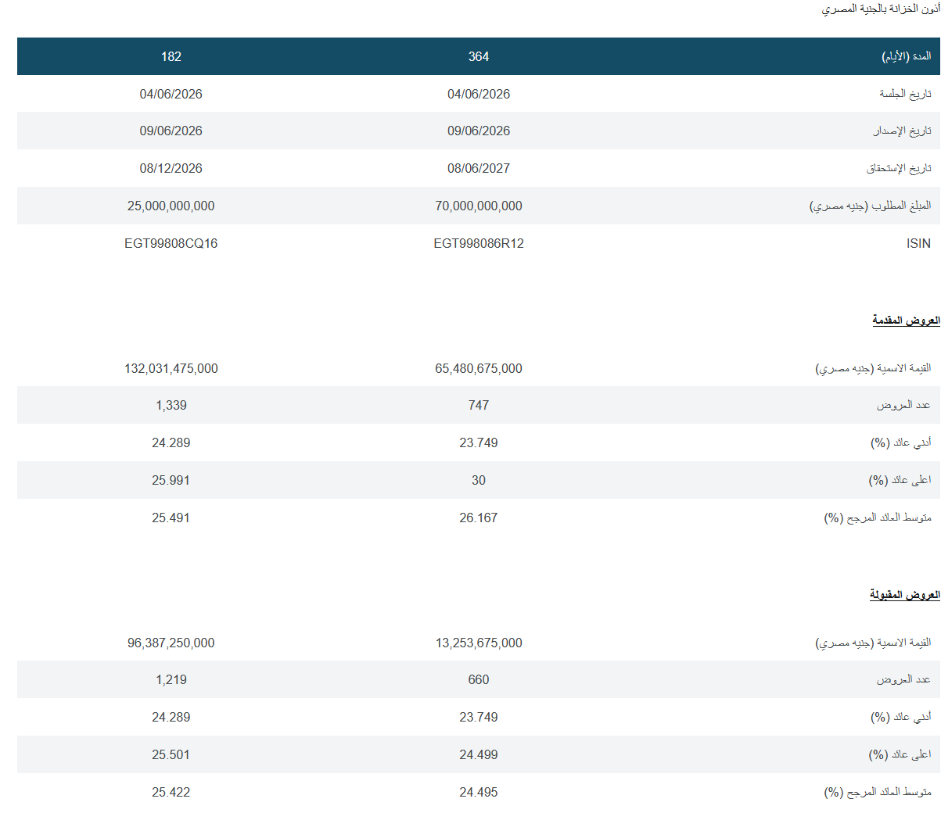Click highest yield value "25.991"
Image resolution: width=941 pixels, height=831 pixels.
click(x=171, y=480)
